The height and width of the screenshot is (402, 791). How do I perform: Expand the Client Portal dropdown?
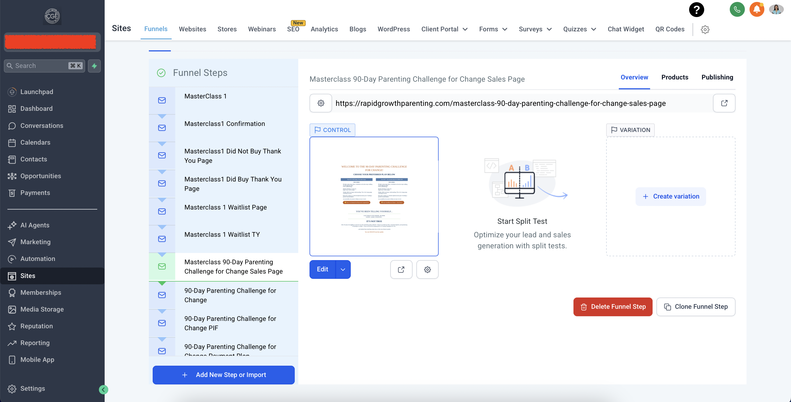[x=444, y=29]
